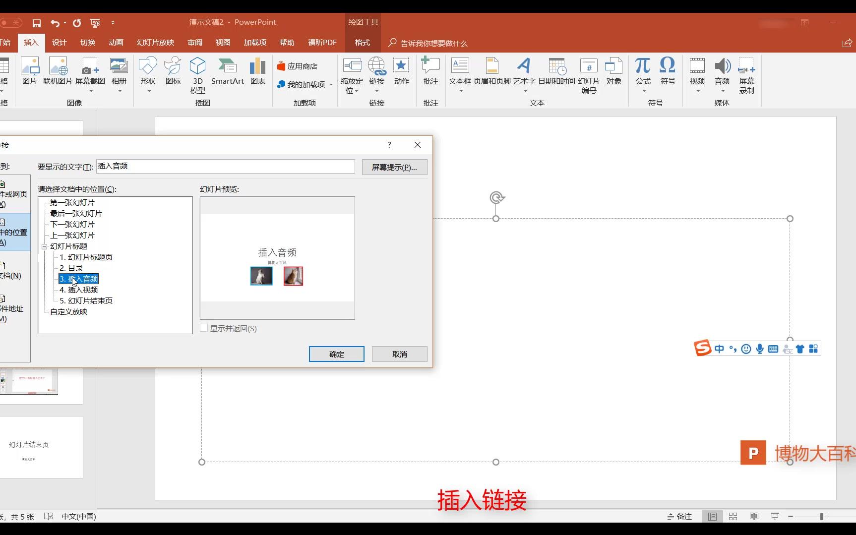Click 确定 to confirm the link
Image resolution: width=856 pixels, height=535 pixels.
point(337,354)
